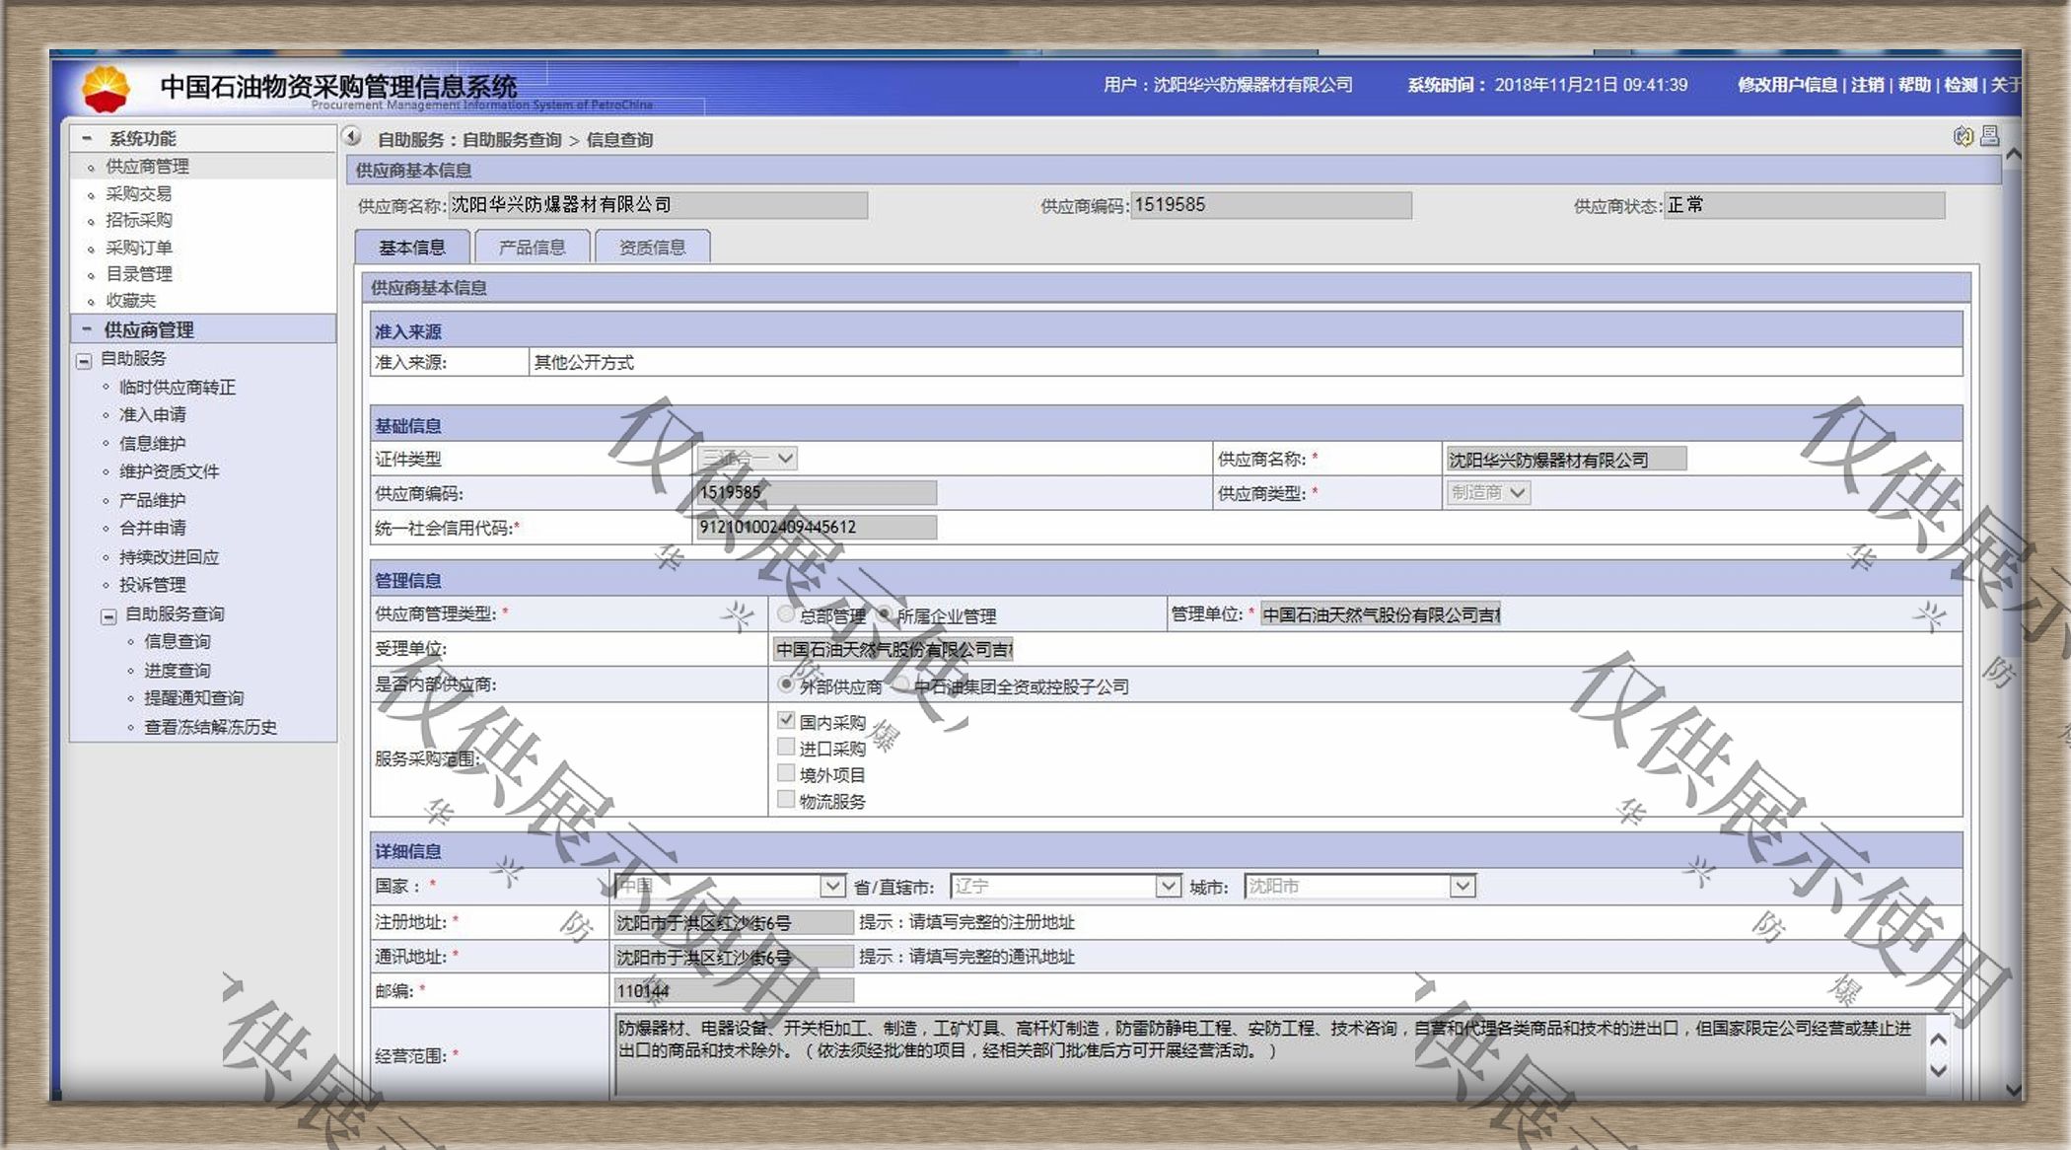This screenshot has height=1150, width=2071.
Task: Click page scrollbar down arrow
Action: coord(2013,1089)
